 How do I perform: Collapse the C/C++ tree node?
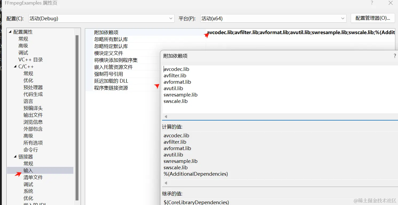pos(15,67)
